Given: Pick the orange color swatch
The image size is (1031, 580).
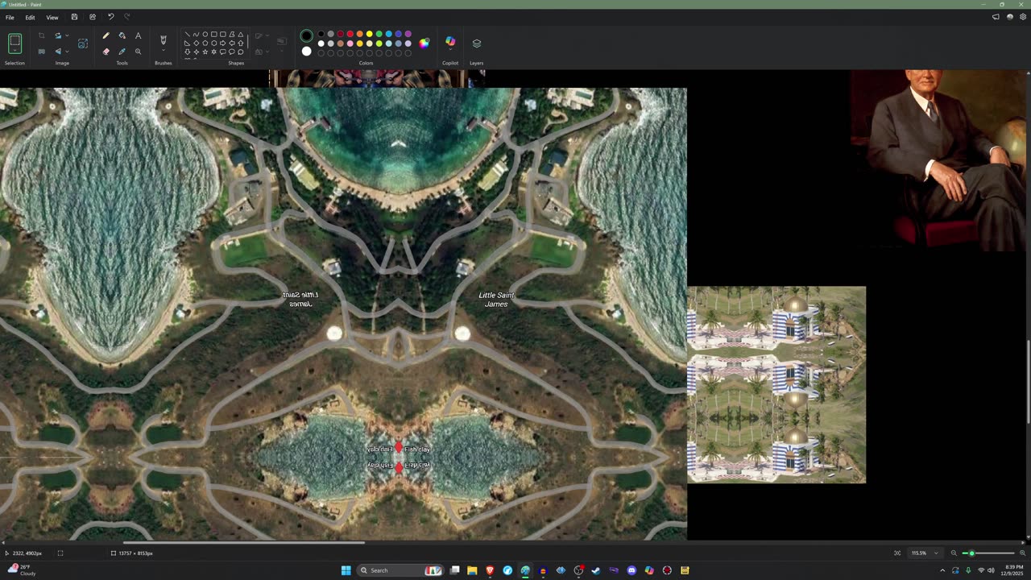Looking at the screenshot, I should click(359, 35).
